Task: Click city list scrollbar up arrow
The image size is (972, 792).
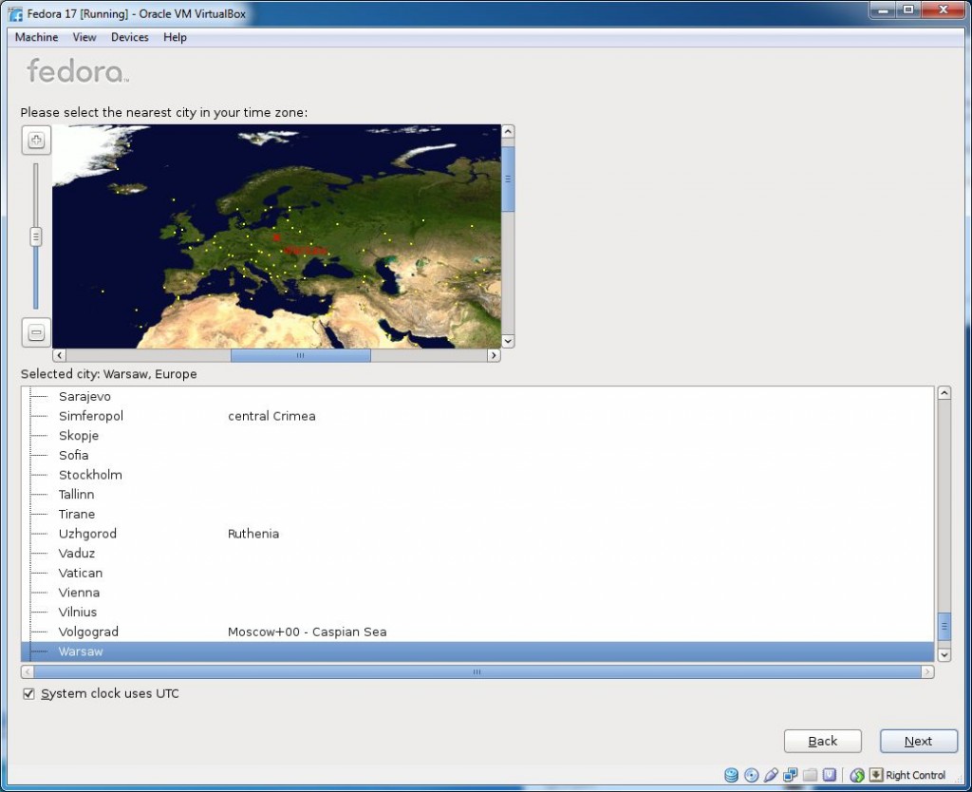Action: tap(944, 392)
